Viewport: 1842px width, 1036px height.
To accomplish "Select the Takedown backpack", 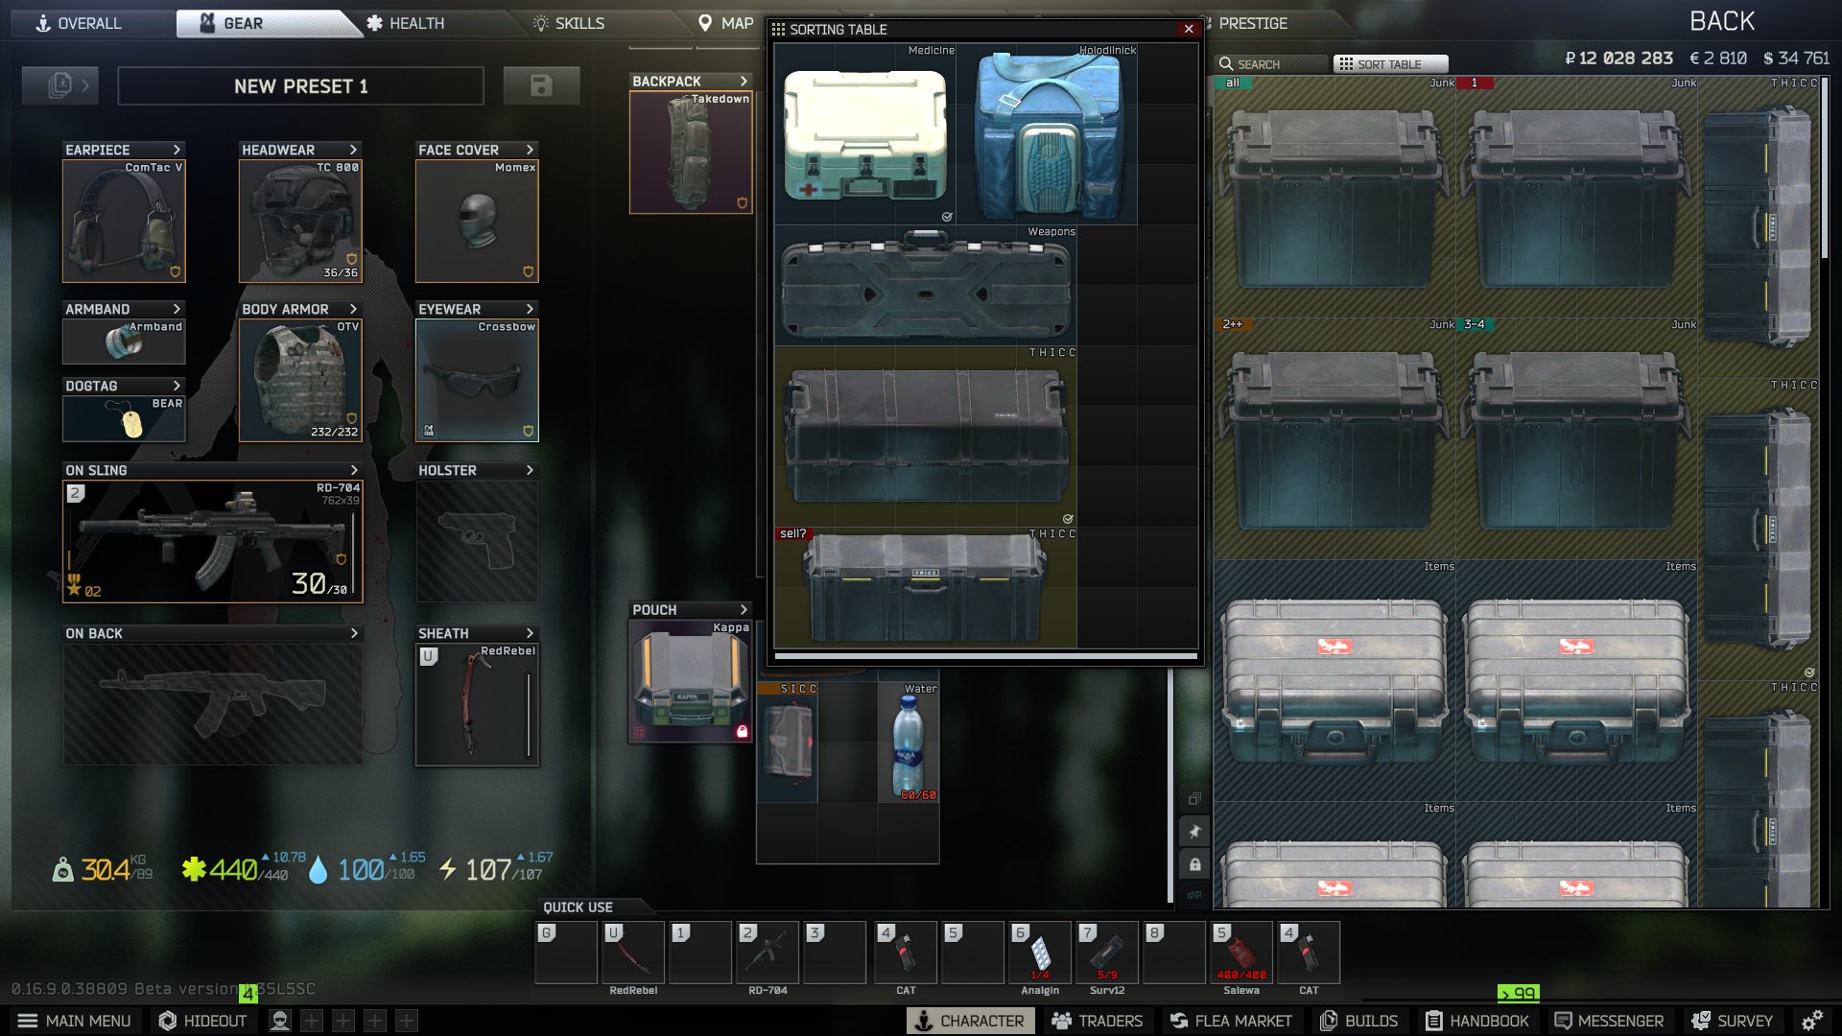I will coord(691,153).
